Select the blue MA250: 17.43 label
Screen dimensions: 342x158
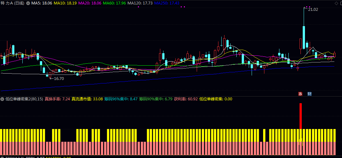pos(167,3)
